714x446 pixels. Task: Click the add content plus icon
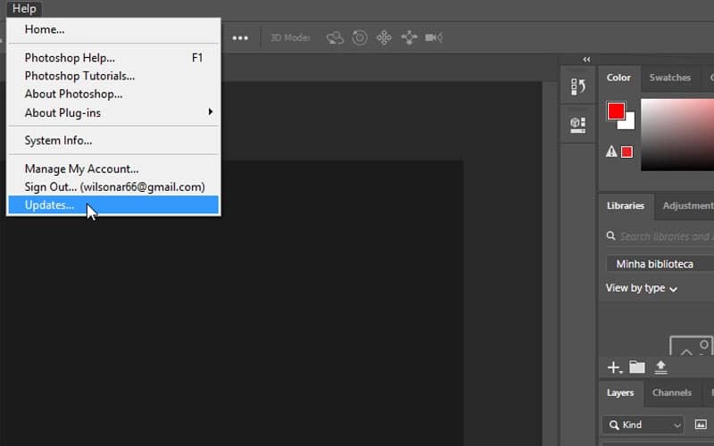point(614,368)
